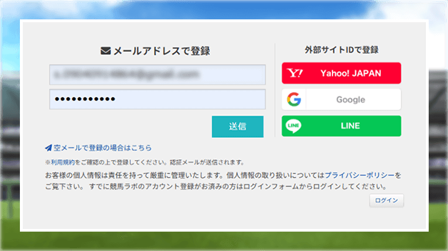448x251 pixels.
Task: Click the email address input field
Action: coord(158,75)
